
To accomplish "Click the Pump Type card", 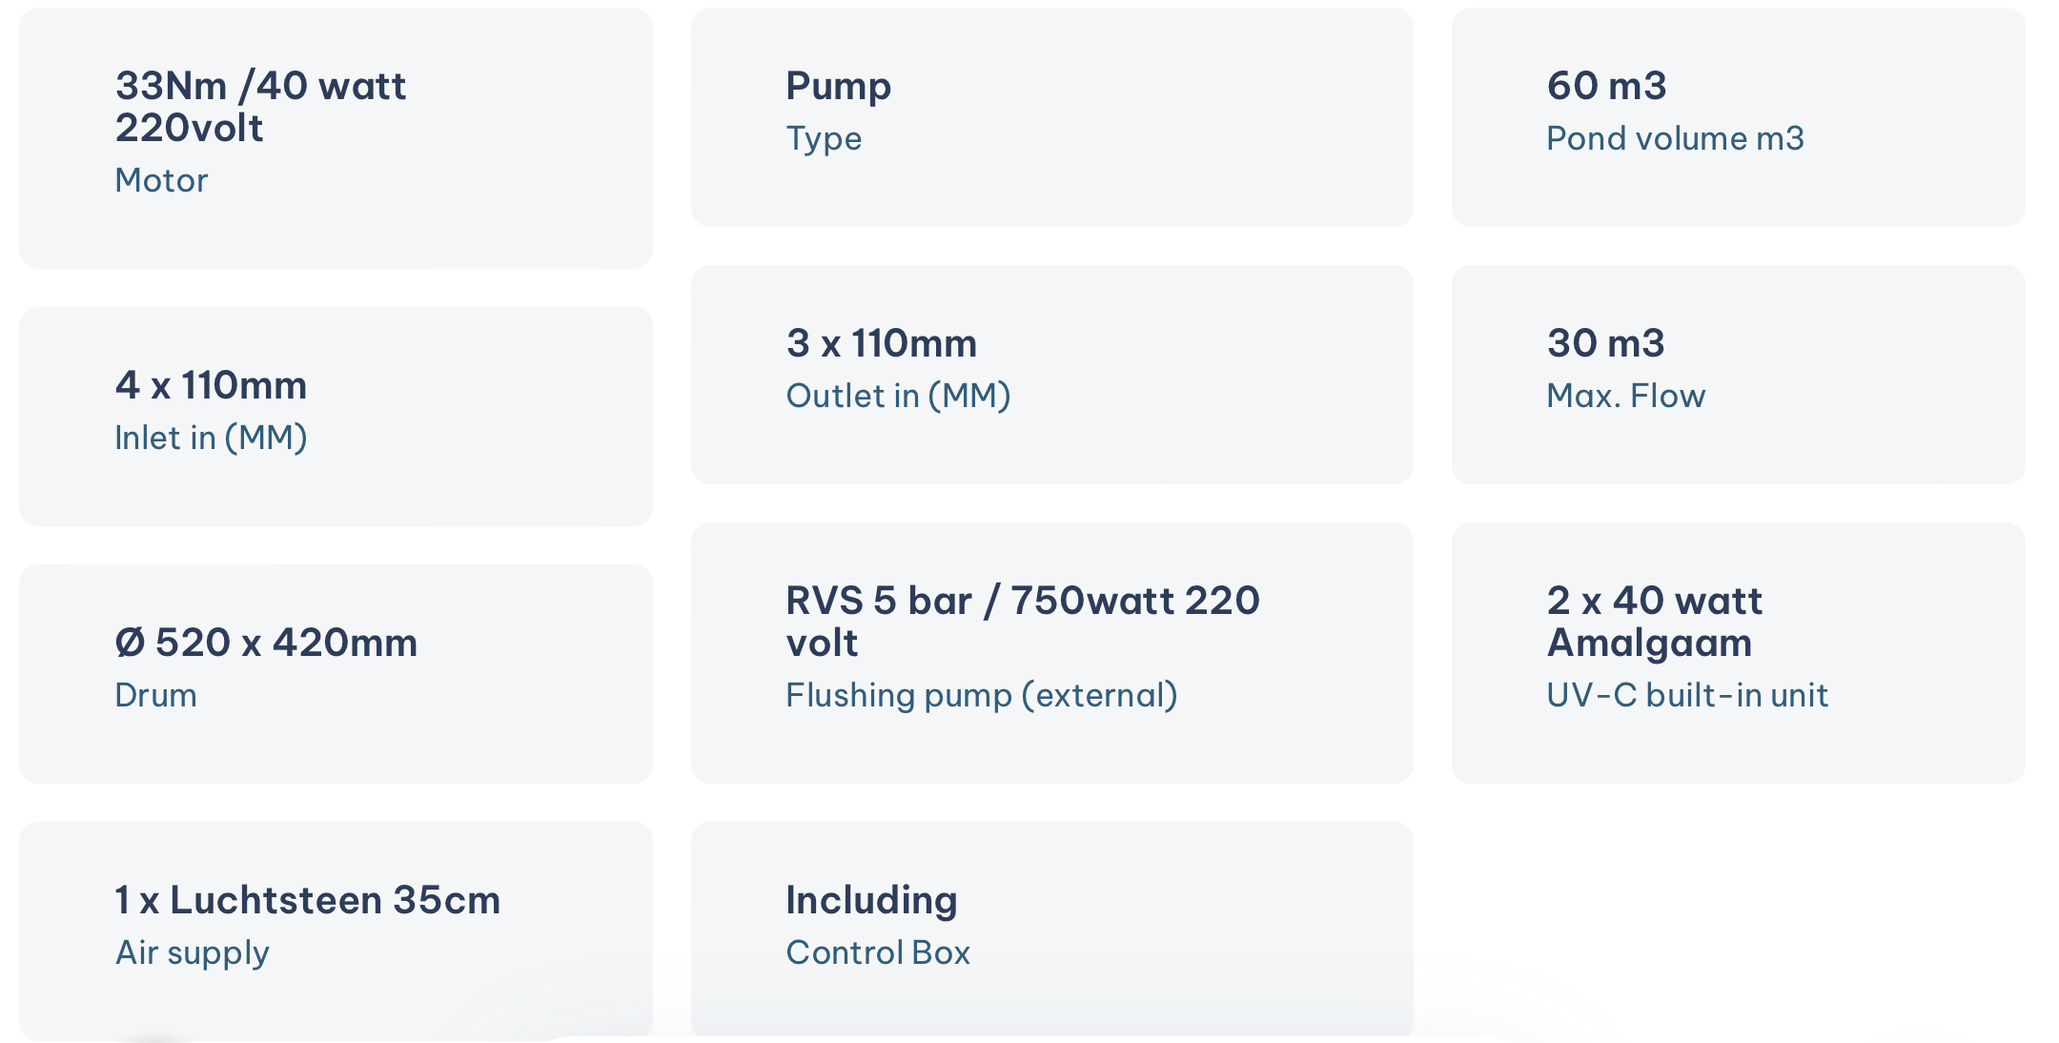I will point(1051,117).
